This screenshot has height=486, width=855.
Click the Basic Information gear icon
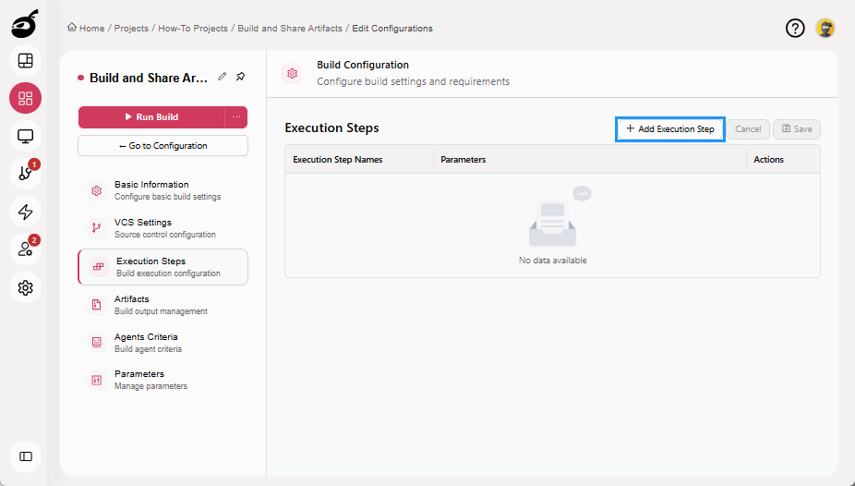97,191
